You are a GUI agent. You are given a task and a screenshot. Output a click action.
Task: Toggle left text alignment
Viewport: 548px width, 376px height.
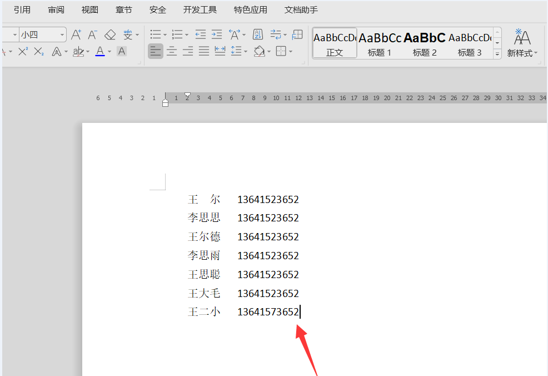click(156, 51)
